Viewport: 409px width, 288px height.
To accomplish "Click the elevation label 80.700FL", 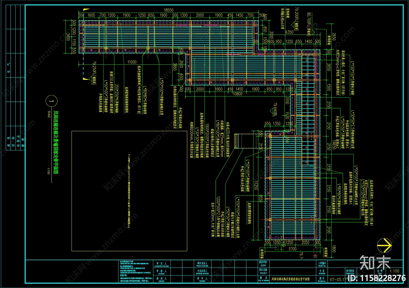I will coord(309,24).
